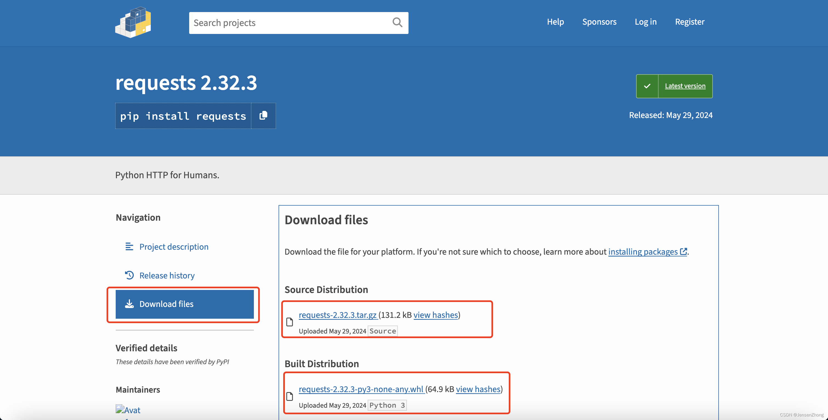Click the Built Distribution heading
Screen dimensions: 828x420
pos(322,364)
